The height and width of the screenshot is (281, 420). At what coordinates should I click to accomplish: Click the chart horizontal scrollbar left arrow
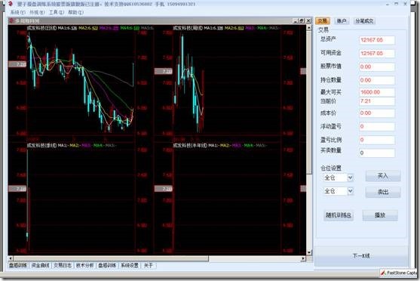coord(11,259)
